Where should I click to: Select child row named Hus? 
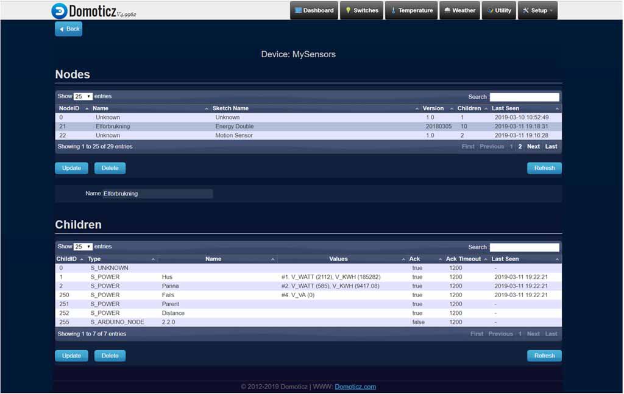click(308, 277)
